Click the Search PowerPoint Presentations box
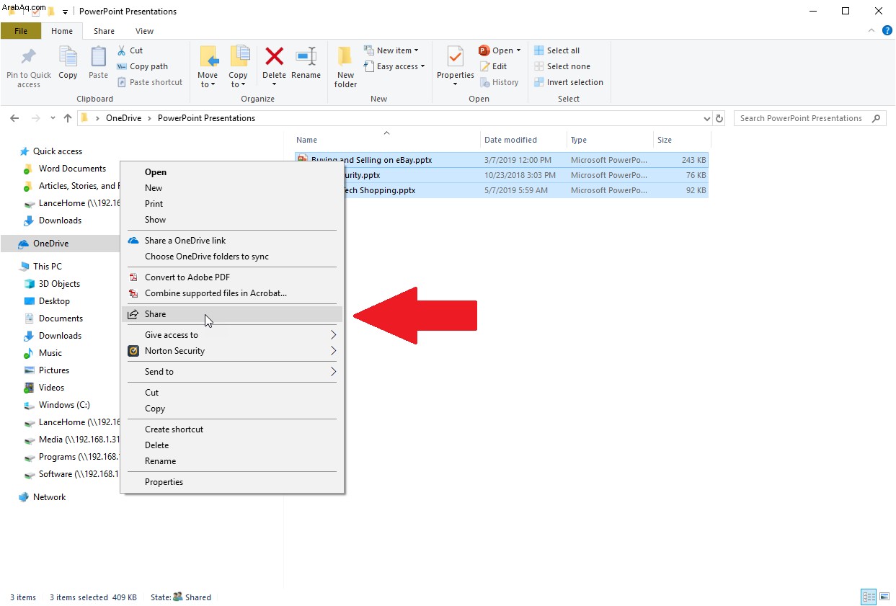896x606 pixels. (x=809, y=118)
